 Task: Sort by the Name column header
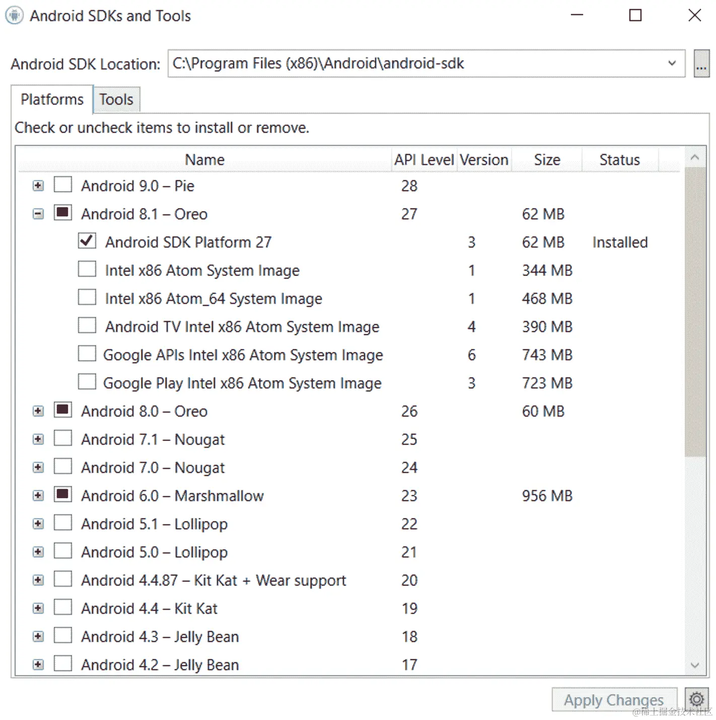click(x=205, y=160)
